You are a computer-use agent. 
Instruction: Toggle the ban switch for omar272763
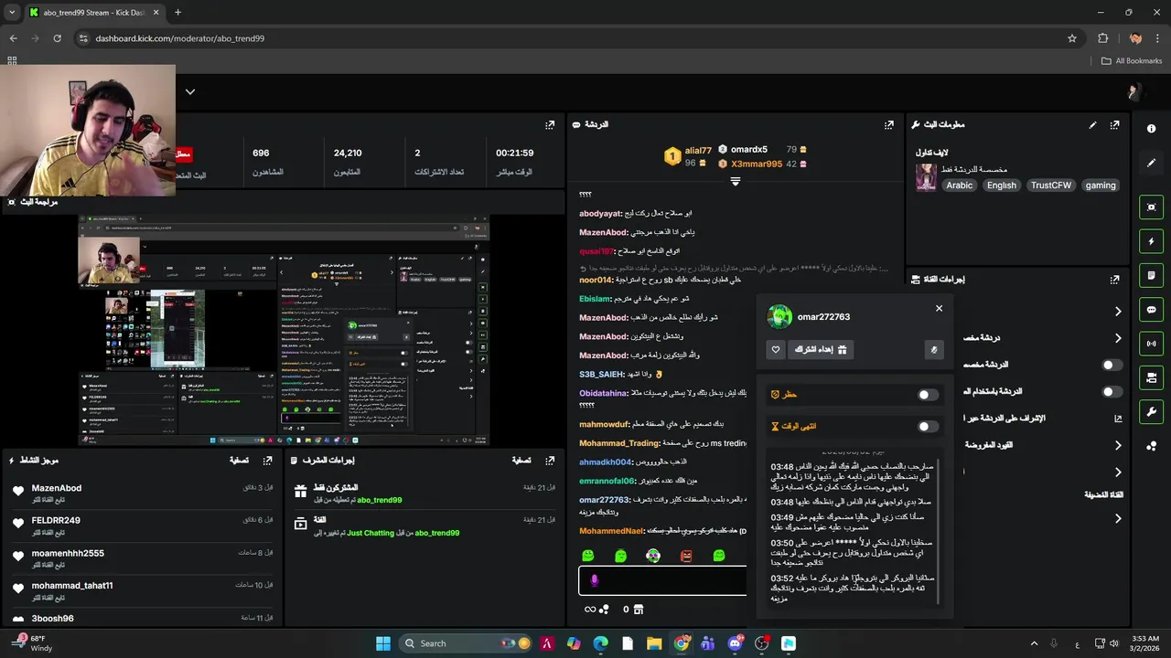click(x=928, y=395)
